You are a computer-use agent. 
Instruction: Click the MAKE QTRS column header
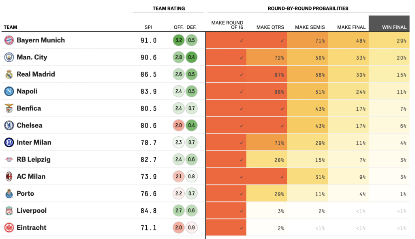(270, 27)
